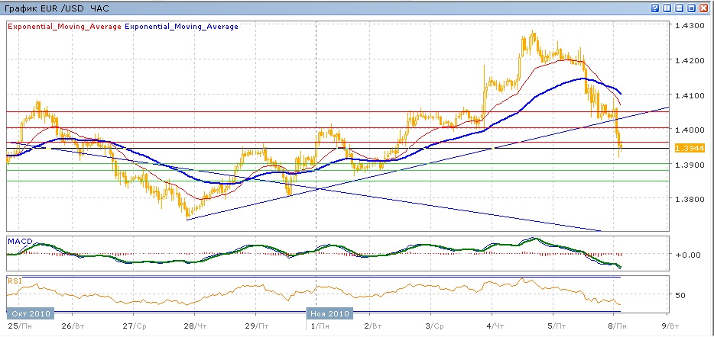Select the Окт 2010 month marker
714x337 pixels.
click(31, 313)
